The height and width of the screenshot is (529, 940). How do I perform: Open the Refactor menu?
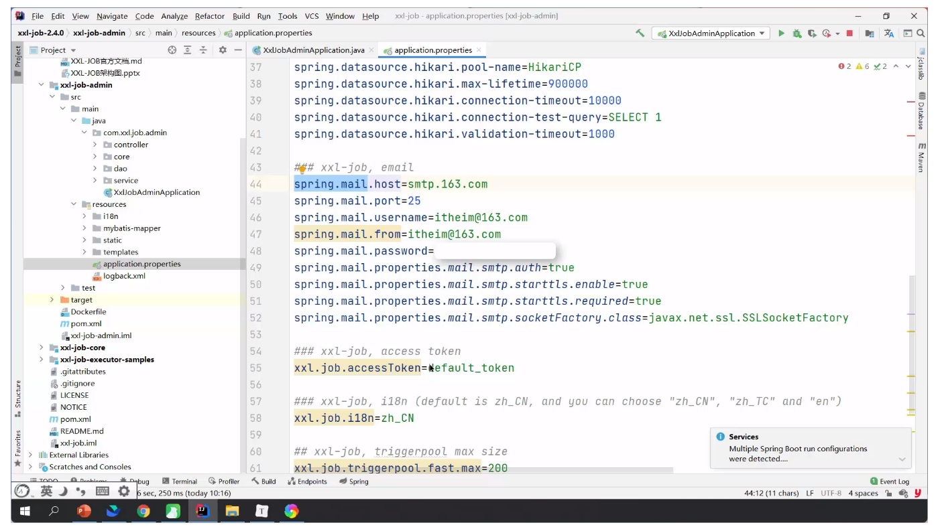click(210, 16)
